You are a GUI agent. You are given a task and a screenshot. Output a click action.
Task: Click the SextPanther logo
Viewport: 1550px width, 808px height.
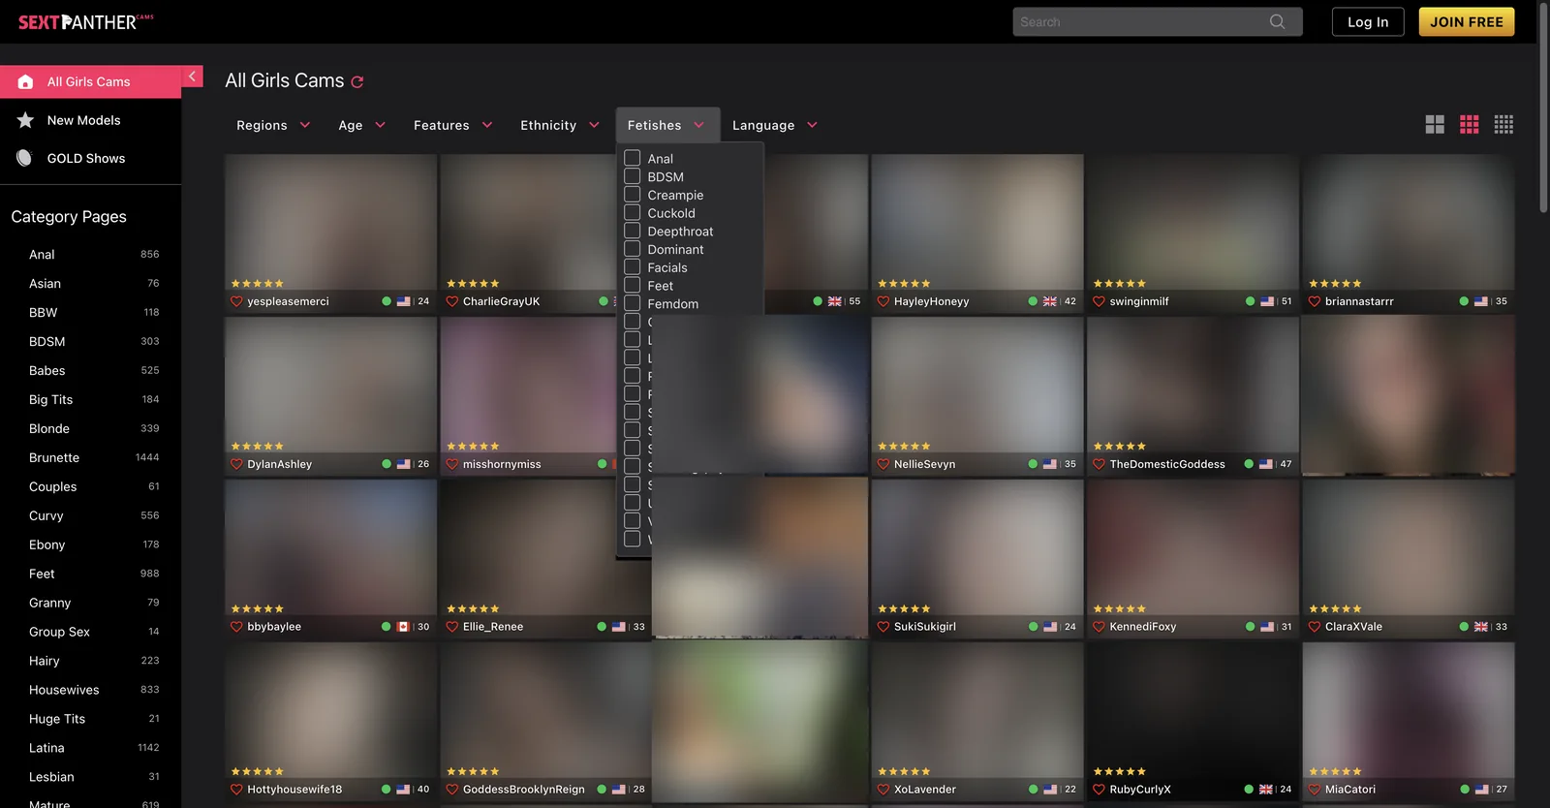[x=85, y=21]
